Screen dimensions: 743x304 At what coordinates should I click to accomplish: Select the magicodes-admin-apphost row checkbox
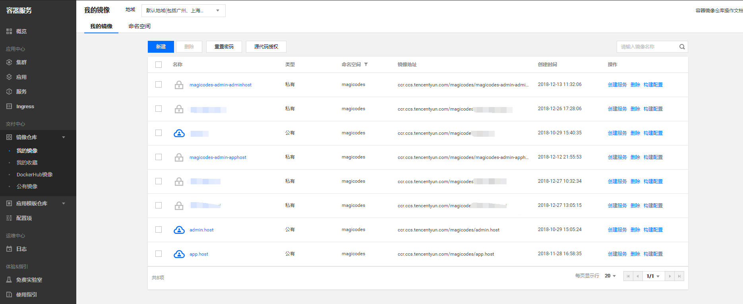[x=159, y=157]
